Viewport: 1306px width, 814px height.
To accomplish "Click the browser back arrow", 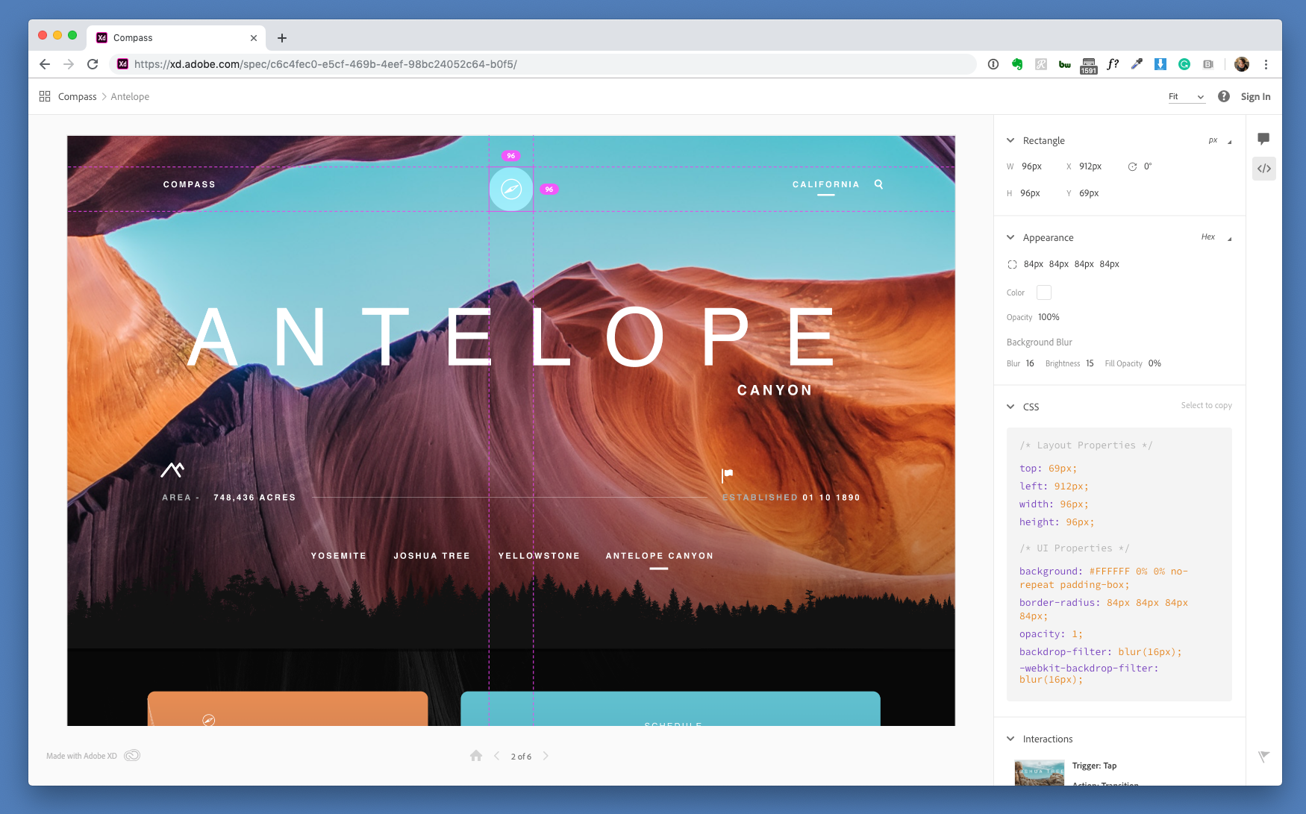I will pos(45,64).
